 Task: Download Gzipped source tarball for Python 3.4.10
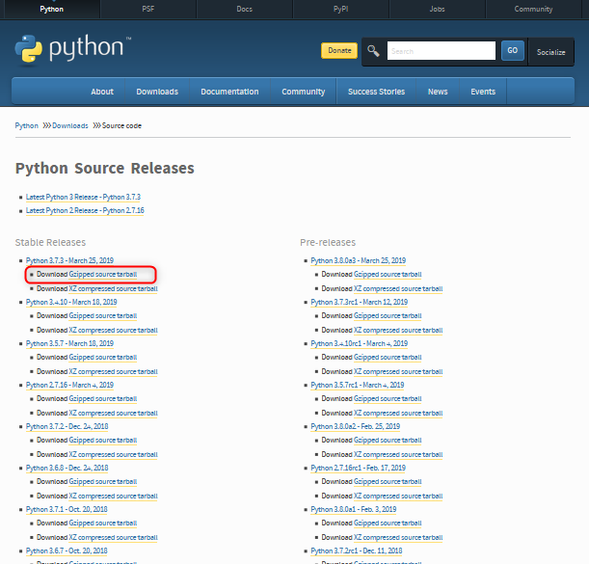[x=102, y=316]
